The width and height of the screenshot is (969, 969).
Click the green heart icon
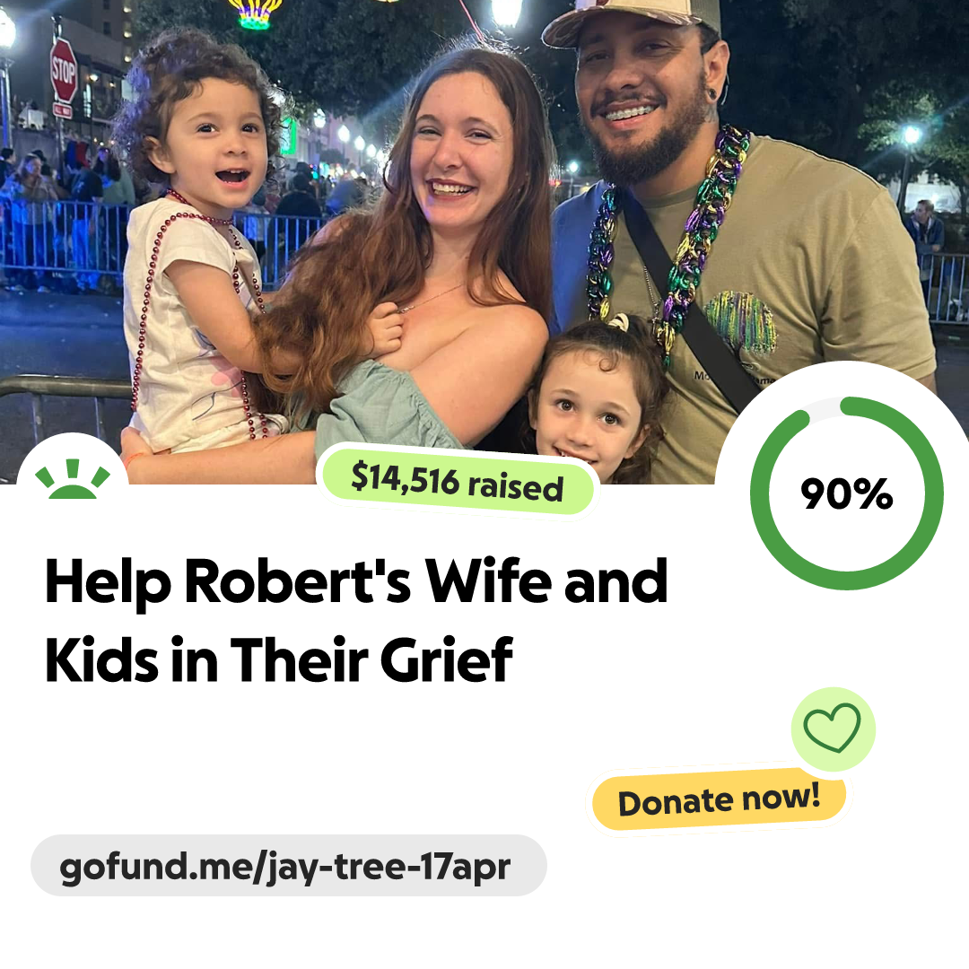[833, 729]
